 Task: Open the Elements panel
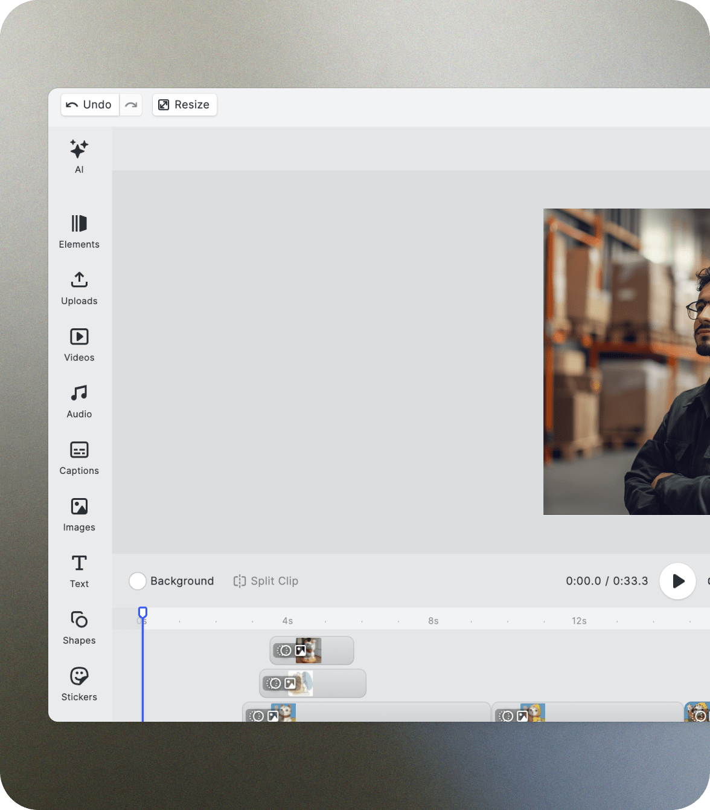pyautogui.click(x=79, y=232)
